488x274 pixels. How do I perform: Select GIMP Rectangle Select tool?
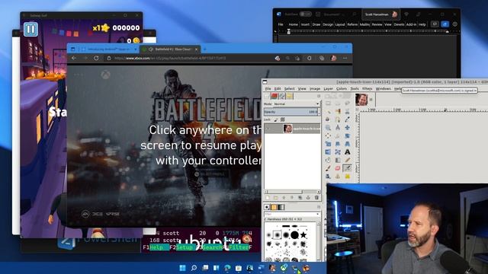328,104
